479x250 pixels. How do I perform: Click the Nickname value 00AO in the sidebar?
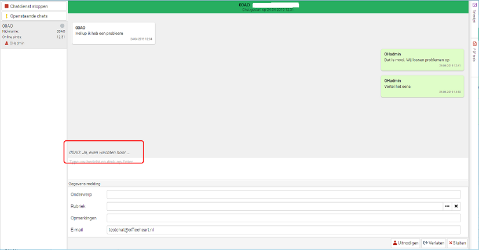click(61, 31)
